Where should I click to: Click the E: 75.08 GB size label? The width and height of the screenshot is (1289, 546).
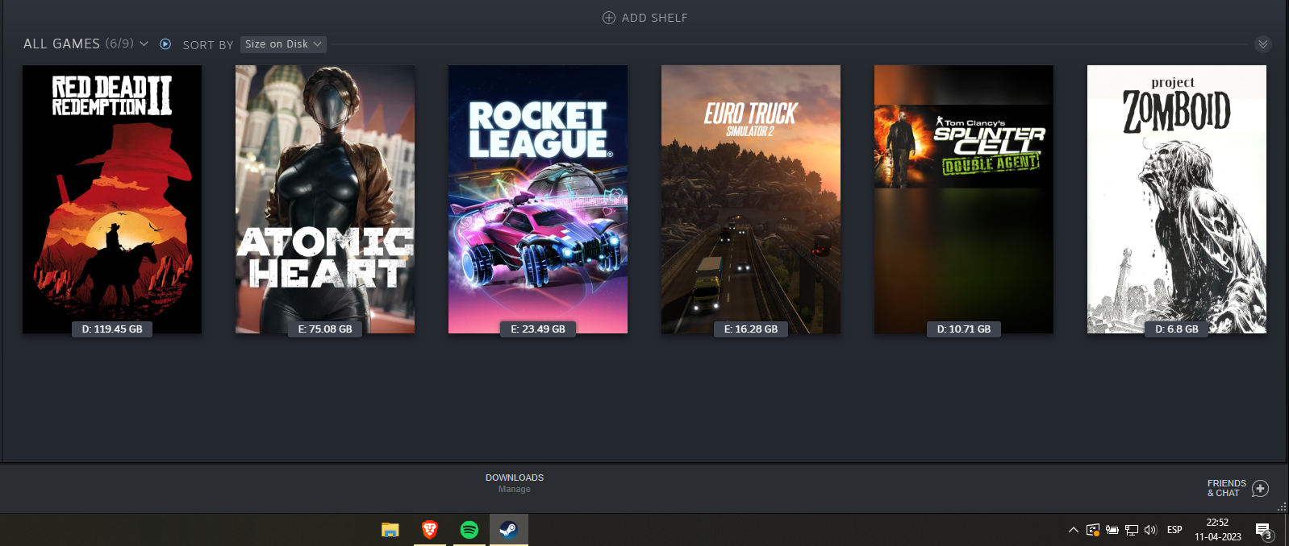point(325,329)
